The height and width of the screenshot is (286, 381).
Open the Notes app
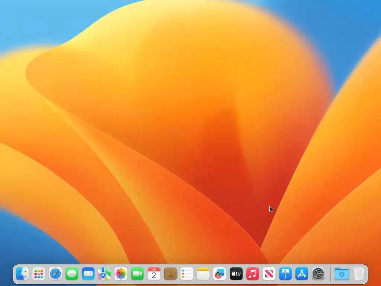click(x=203, y=274)
